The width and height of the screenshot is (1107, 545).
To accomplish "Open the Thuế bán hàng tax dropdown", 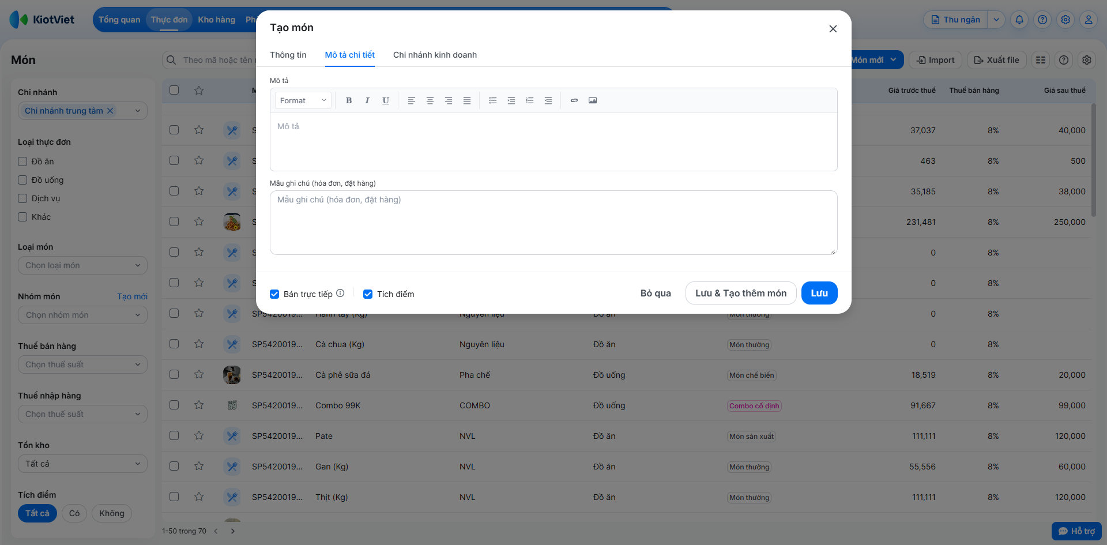I will 82,364.
